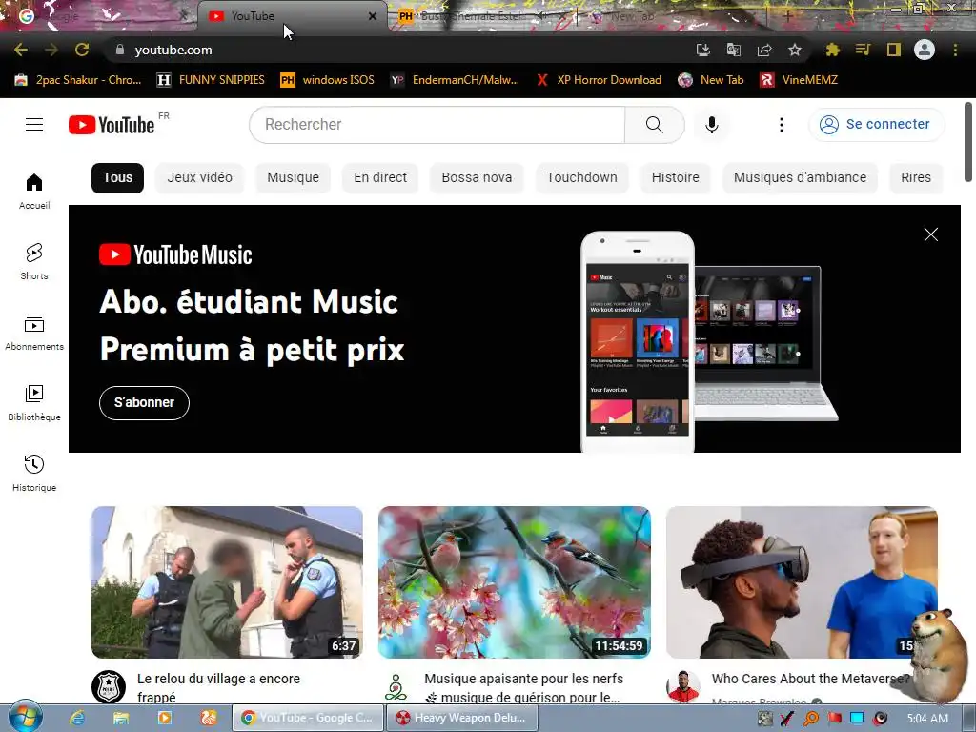The width and height of the screenshot is (976, 732).
Task: Go back with the browser back arrow
Action: [x=21, y=50]
